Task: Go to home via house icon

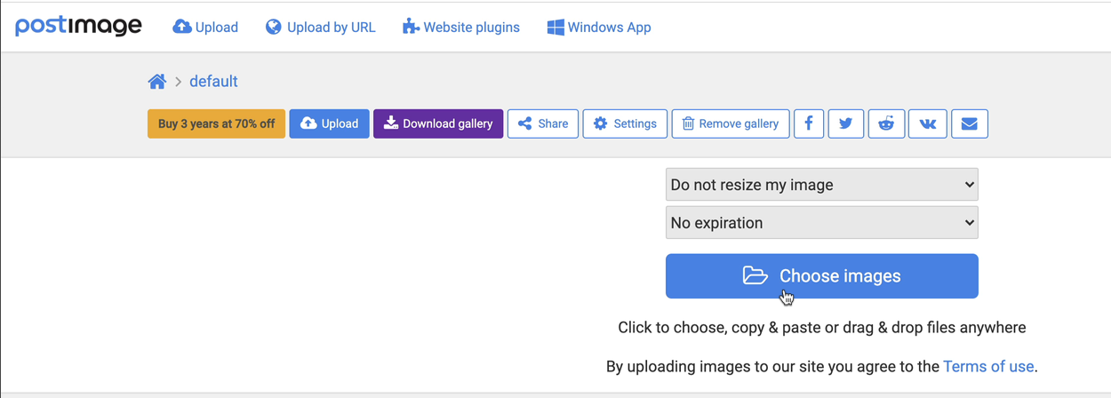Action: pyautogui.click(x=157, y=82)
